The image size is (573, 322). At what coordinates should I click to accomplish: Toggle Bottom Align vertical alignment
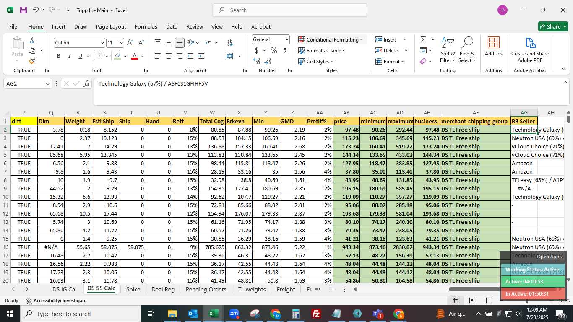coord(180,43)
